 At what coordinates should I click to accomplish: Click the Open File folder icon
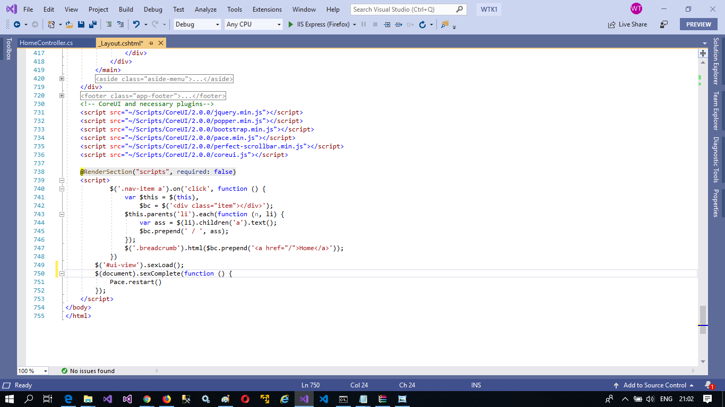click(70, 24)
